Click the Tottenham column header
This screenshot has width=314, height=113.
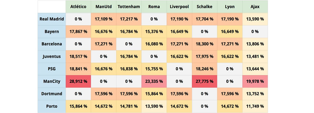[x=129, y=7]
